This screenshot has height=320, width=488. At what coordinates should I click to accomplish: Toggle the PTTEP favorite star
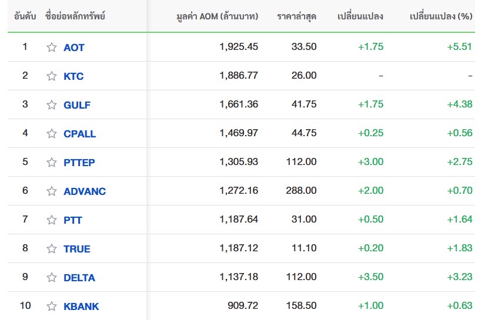tap(52, 162)
